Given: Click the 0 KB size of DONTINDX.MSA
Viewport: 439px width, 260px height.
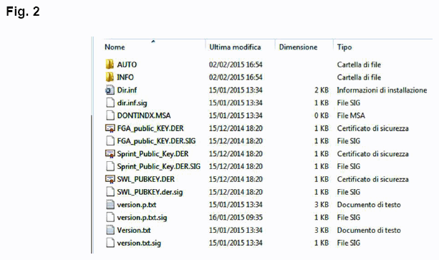Looking at the screenshot, I should pos(322,115).
